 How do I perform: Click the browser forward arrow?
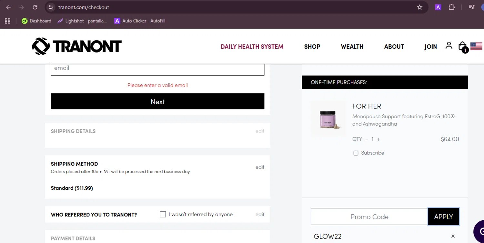[x=22, y=7]
